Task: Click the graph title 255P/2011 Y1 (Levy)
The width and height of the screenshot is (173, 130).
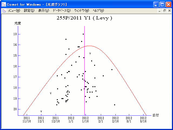Action: (84, 18)
